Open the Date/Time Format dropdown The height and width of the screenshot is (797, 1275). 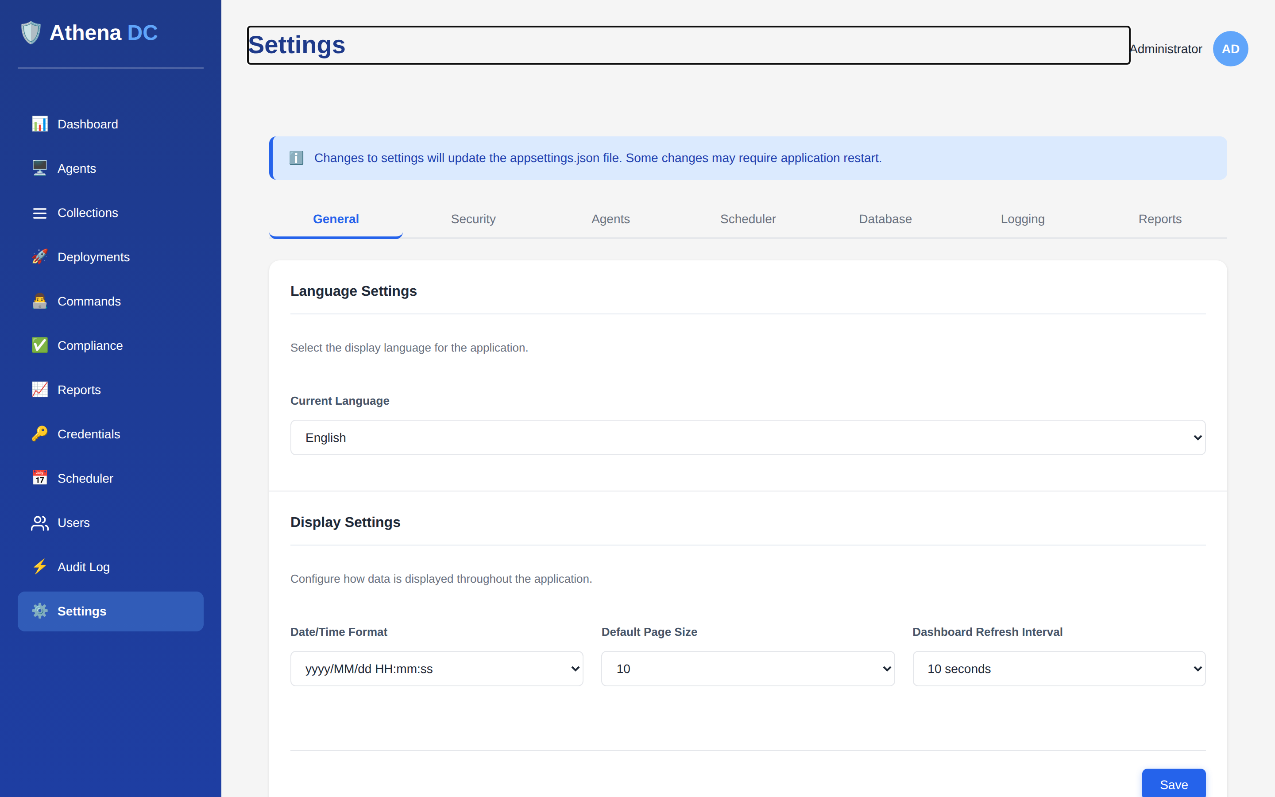click(x=437, y=669)
